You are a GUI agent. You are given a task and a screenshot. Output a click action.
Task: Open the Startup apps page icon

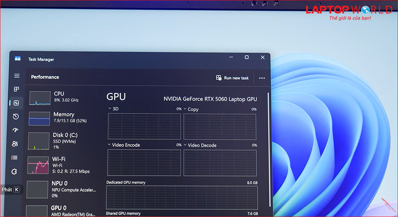click(x=16, y=130)
